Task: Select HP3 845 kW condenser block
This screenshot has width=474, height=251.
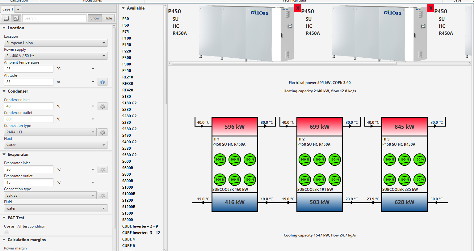Action: pos(405,127)
